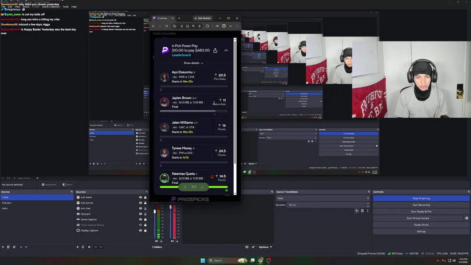The height and width of the screenshot is (265, 471).
Task: Mute the left audio mixer channel
Action: (x=157, y=241)
